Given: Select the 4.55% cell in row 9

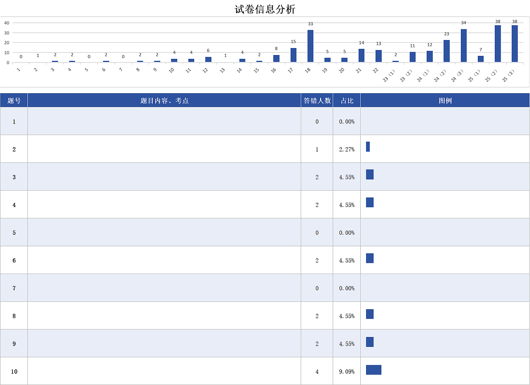Looking at the screenshot, I should click(347, 344).
